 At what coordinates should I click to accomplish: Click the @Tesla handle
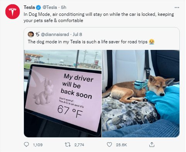[50, 7]
